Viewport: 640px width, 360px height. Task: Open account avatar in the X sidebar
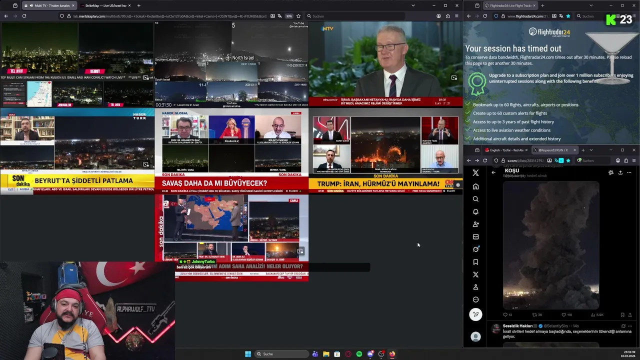[475, 337]
